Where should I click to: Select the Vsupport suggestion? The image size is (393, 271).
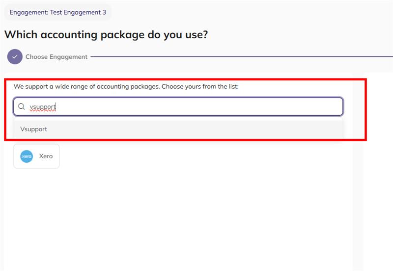point(178,129)
